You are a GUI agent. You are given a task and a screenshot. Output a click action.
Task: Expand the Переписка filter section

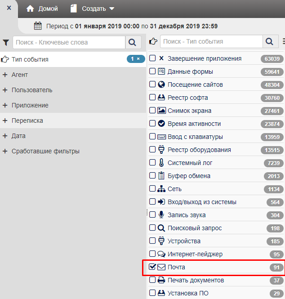73,120
